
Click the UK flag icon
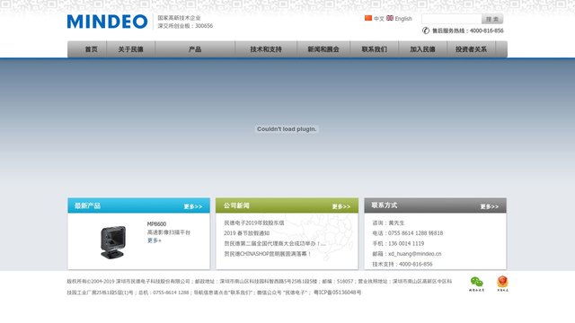(x=390, y=18)
